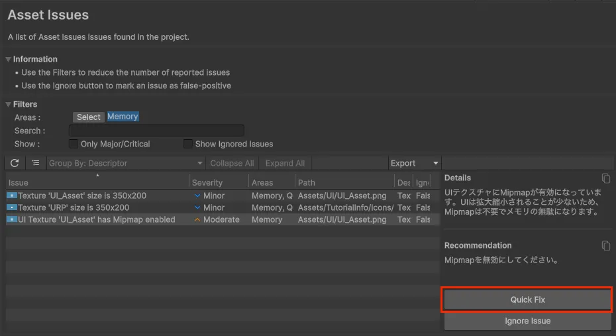Copy the Details text via its copy icon
Image resolution: width=616 pixels, height=336 pixels.
coord(605,178)
